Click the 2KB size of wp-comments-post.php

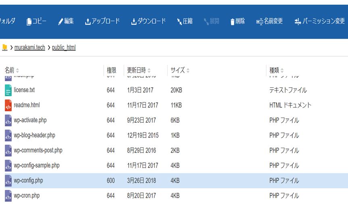175,150
